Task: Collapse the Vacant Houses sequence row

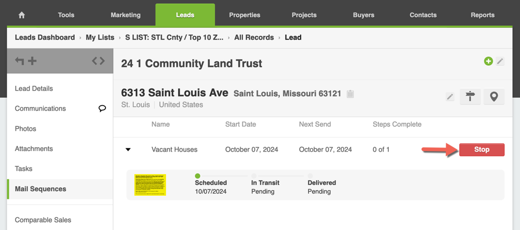Action: 128,149
